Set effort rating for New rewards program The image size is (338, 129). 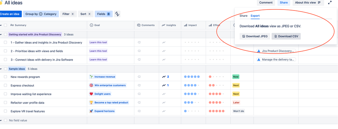[x=217, y=77]
